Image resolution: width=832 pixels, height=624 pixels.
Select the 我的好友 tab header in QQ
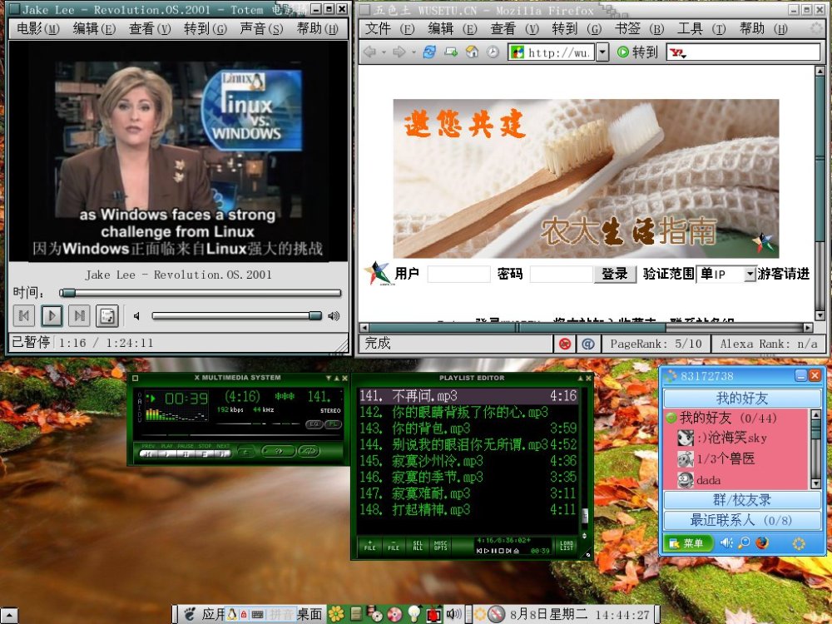click(742, 399)
